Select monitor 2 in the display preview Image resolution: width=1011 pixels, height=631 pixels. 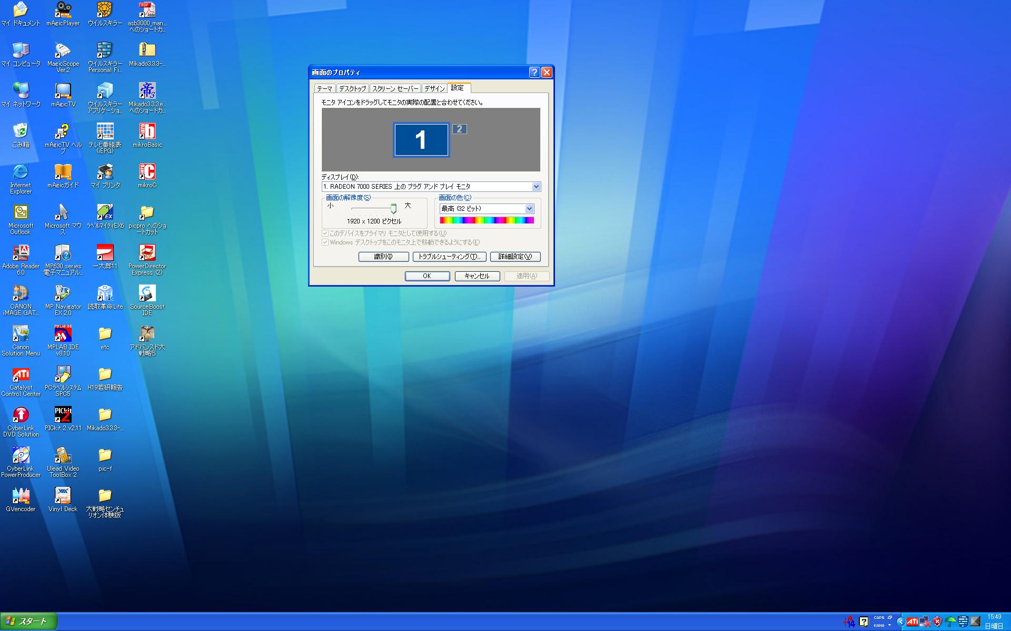[459, 129]
